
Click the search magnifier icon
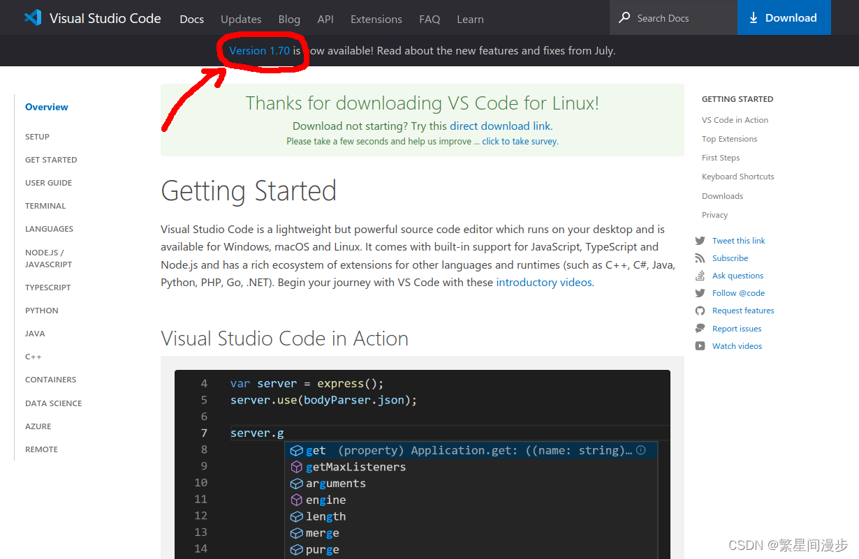[x=624, y=17]
